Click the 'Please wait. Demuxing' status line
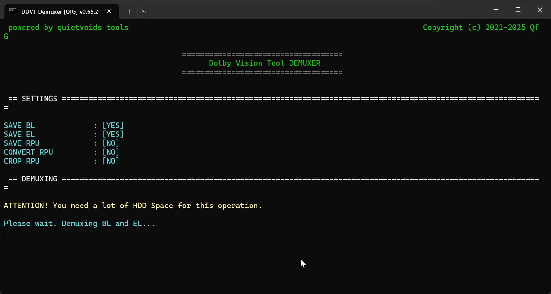 click(x=79, y=223)
